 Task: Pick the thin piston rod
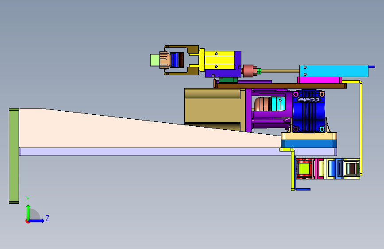(280, 71)
